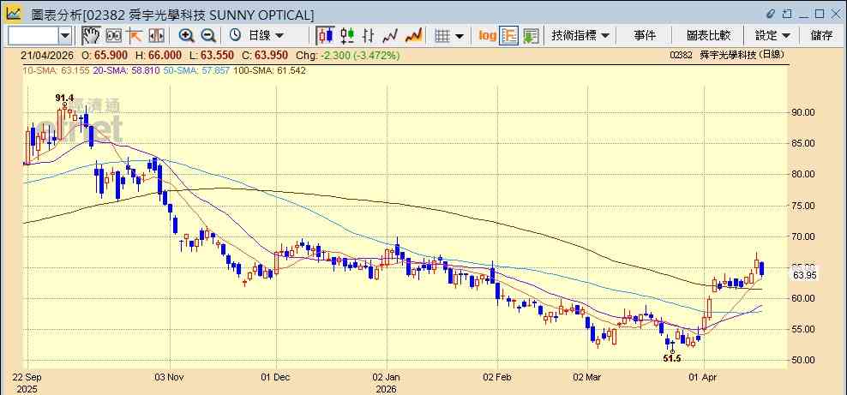
Task: Switch to OHLC bar chart type
Action: click(369, 36)
